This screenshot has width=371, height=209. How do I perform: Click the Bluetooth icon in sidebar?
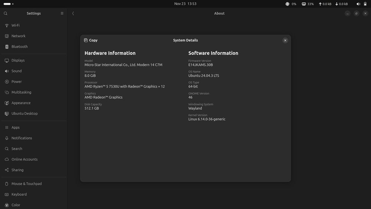7,47
